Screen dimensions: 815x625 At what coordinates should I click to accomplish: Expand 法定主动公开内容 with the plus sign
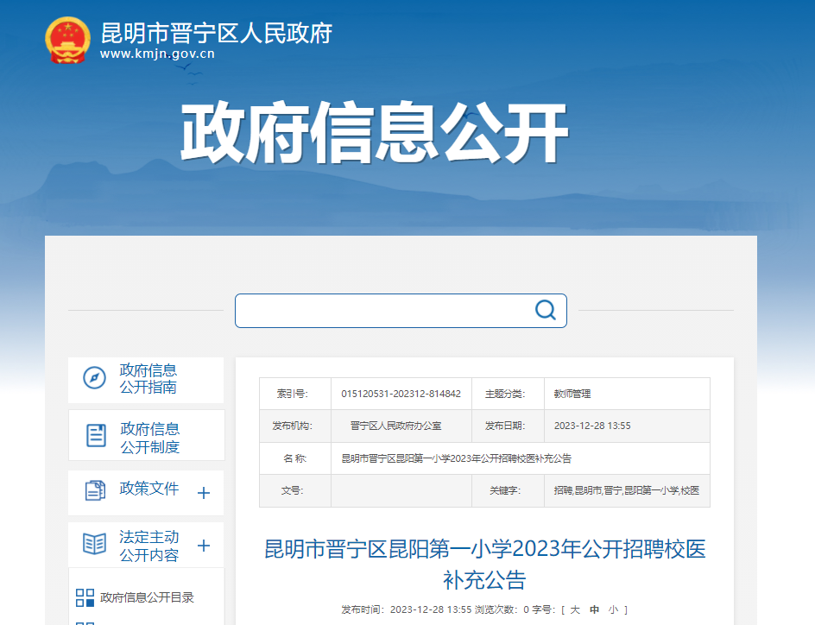204,546
